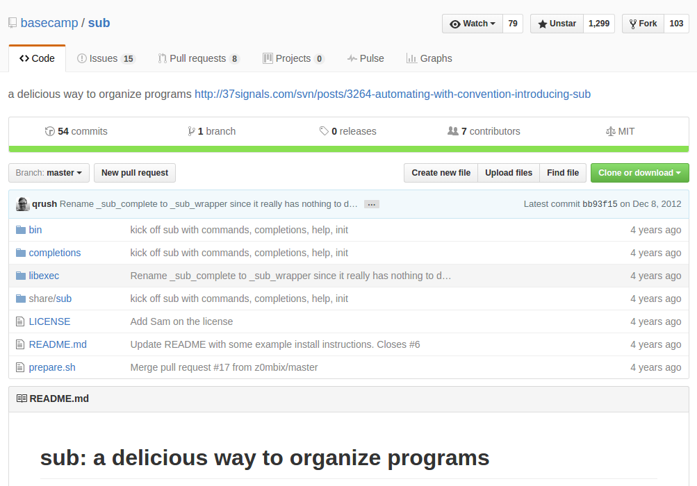697x486 pixels.
Task: Open the bin folder link
Action: 35,230
